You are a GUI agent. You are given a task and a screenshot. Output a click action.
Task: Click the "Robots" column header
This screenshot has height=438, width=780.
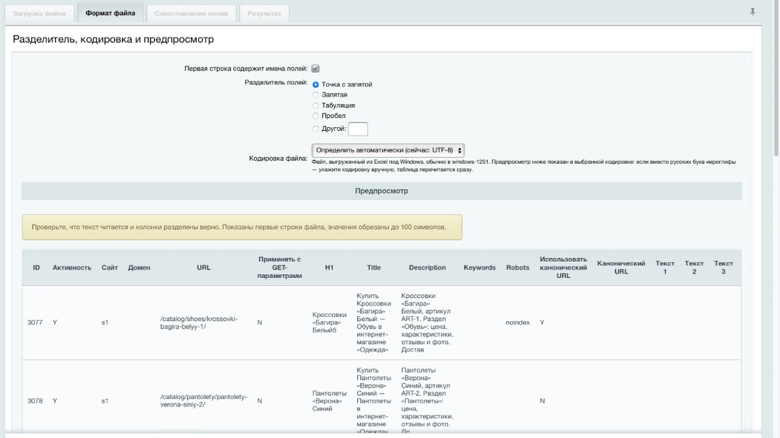click(x=518, y=268)
